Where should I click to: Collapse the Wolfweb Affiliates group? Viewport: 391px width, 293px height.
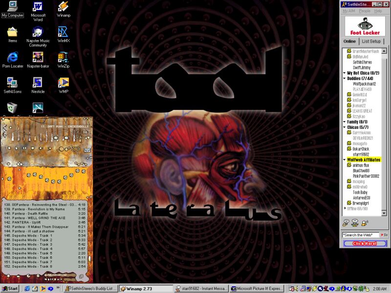(x=344, y=160)
